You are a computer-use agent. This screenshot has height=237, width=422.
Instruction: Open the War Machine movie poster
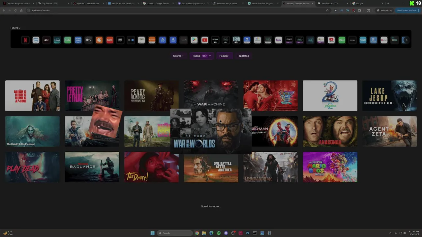tap(211, 95)
